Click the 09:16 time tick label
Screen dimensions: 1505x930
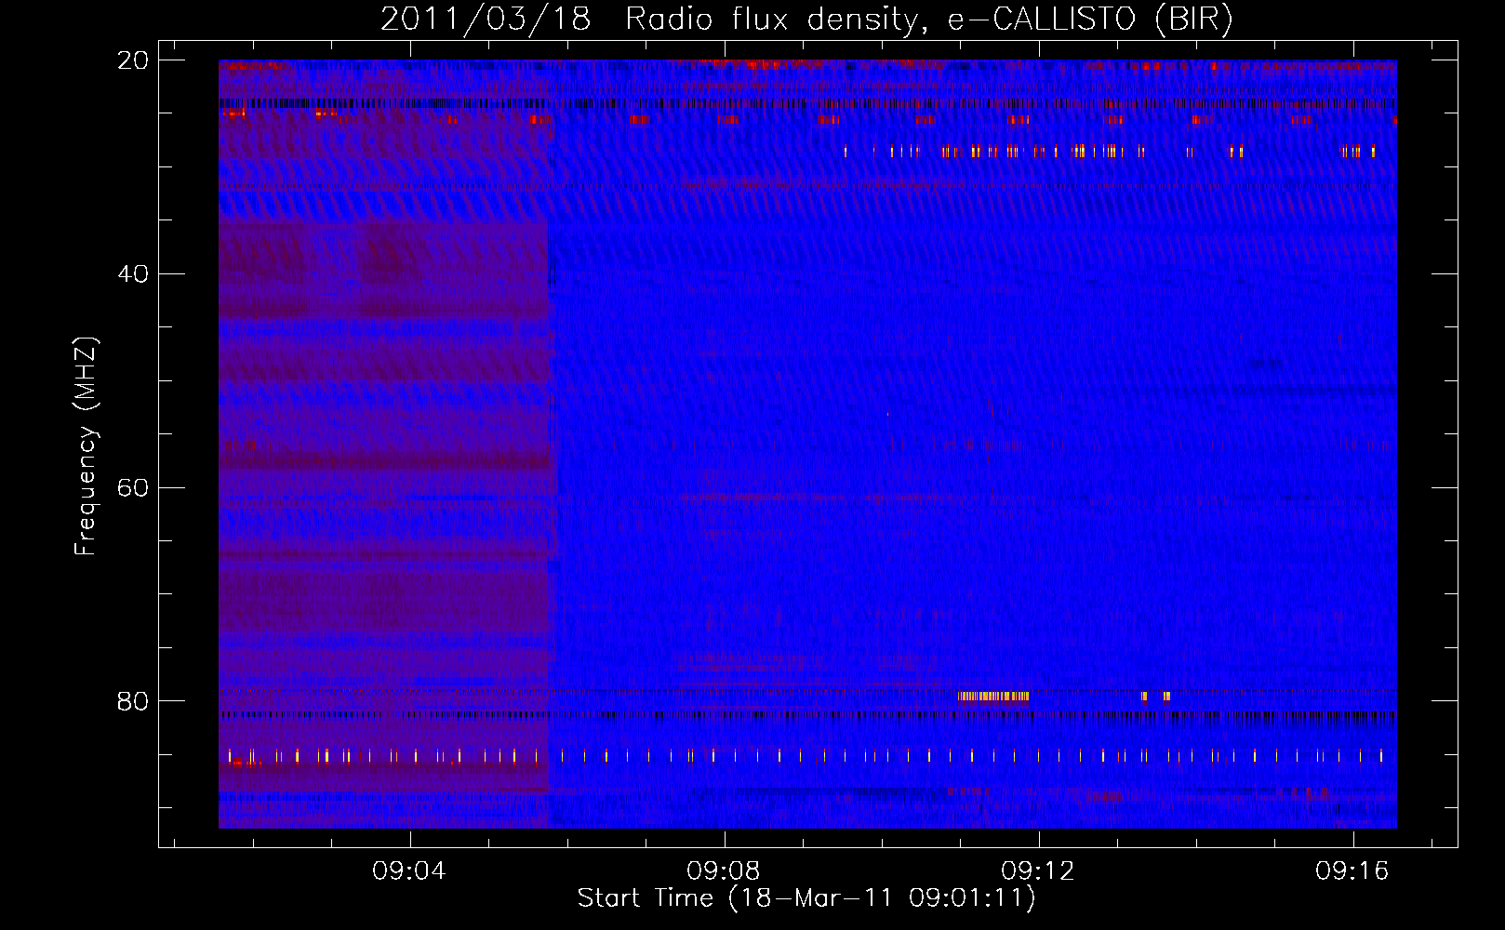1352,871
